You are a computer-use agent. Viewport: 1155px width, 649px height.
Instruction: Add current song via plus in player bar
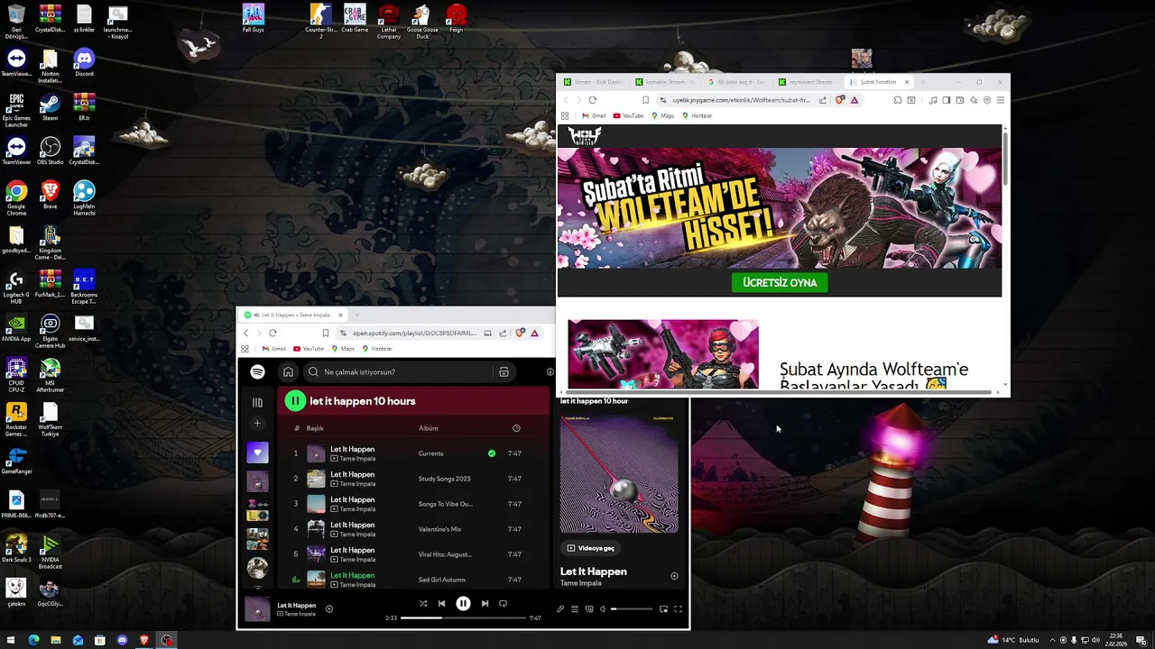tap(329, 608)
